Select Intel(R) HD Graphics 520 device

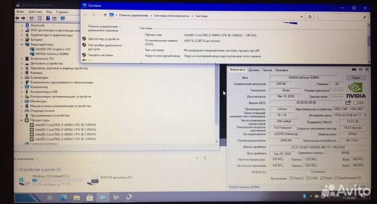coord(53,49)
